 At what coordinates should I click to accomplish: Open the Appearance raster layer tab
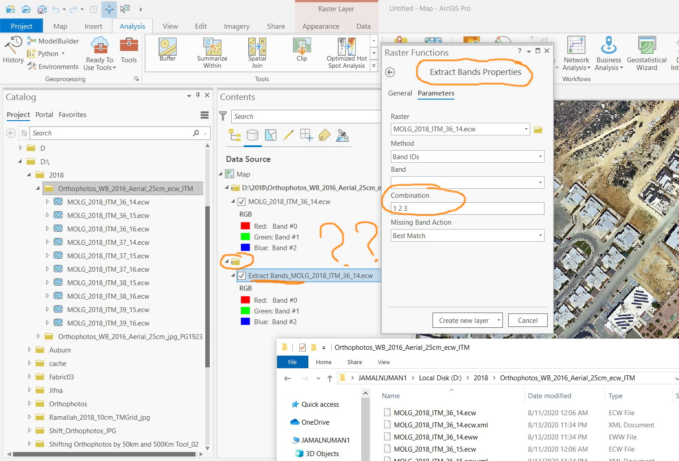pos(321,26)
